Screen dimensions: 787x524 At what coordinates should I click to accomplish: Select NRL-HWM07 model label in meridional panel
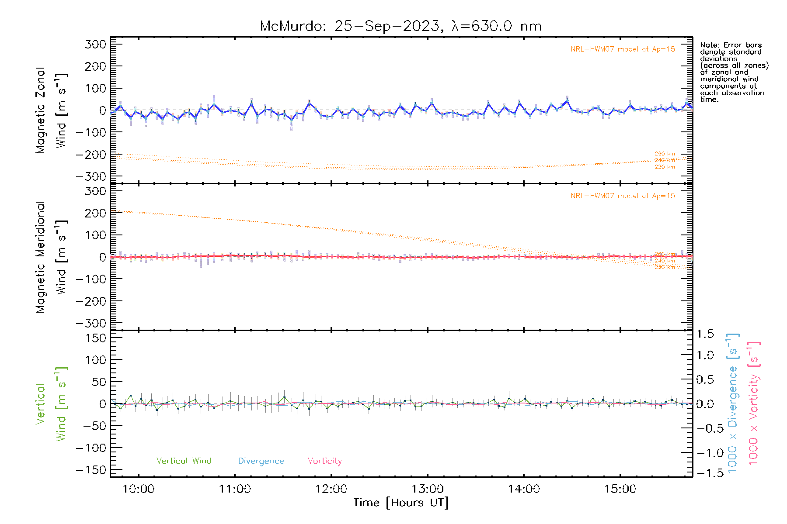[623, 196]
